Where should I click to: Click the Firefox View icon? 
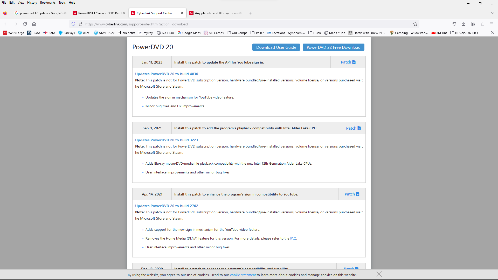(x=5, y=13)
